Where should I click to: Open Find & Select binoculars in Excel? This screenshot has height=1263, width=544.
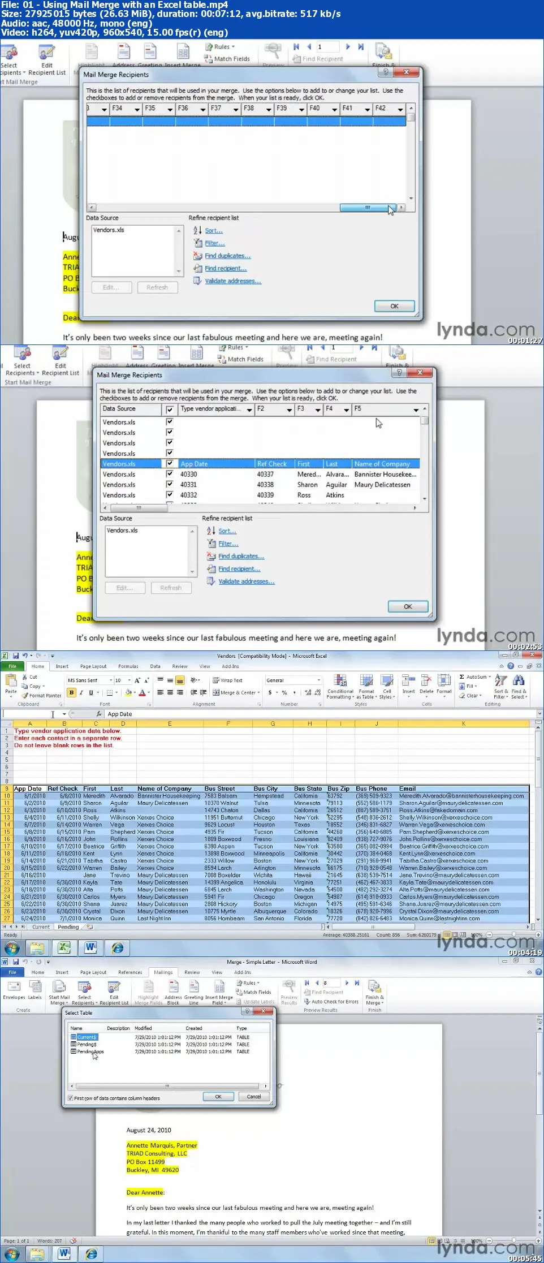point(519,687)
